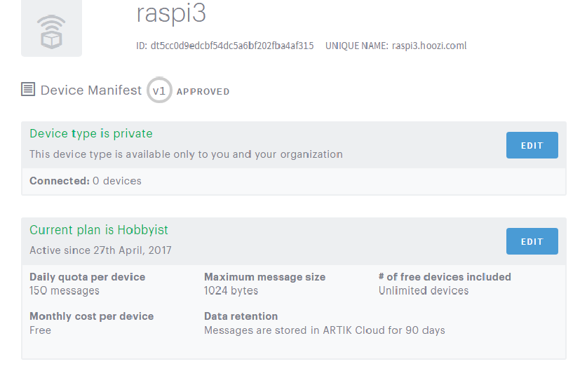Click the 'Connected: 0 devices' row

pyautogui.click(x=86, y=181)
